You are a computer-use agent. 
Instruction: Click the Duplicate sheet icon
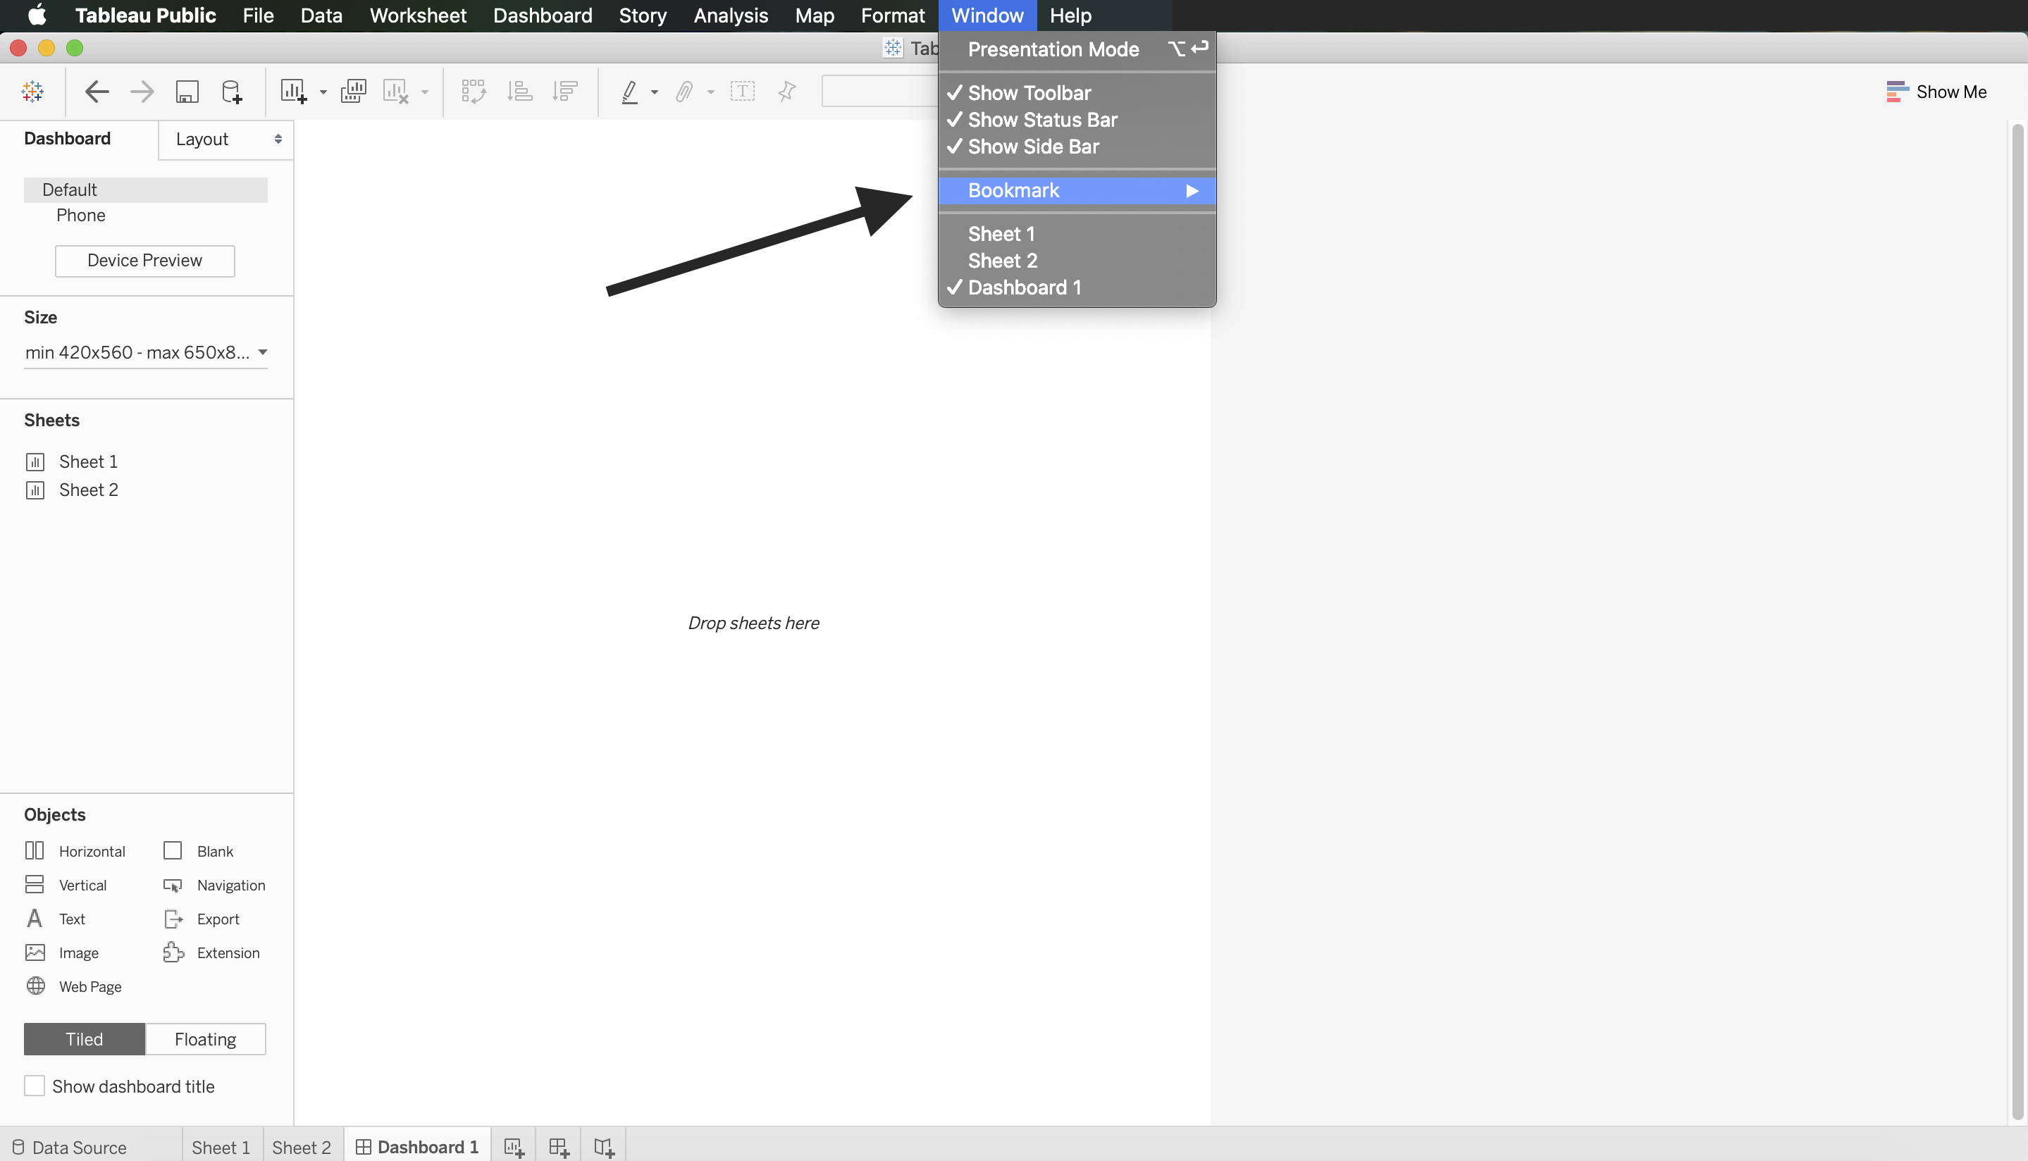click(353, 92)
